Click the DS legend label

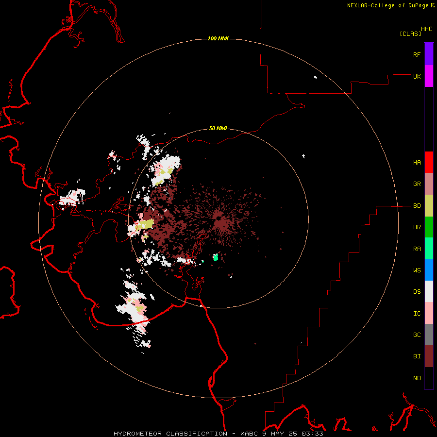point(417,292)
